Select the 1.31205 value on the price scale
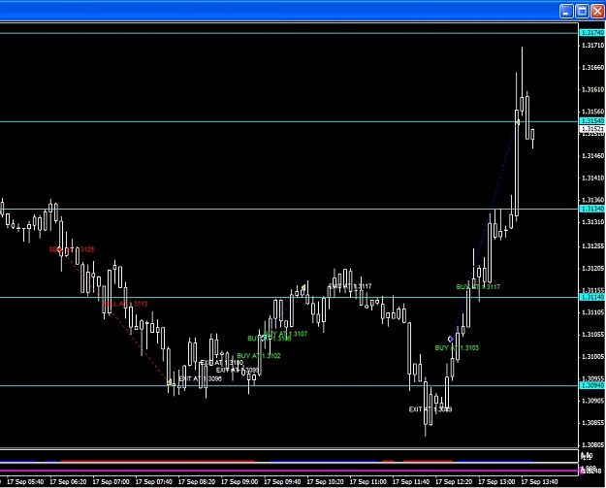This screenshot has height=488, width=606. click(x=592, y=269)
